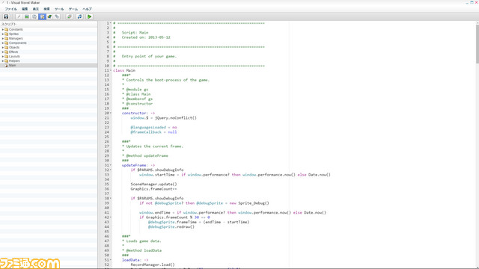Click the "@languagesLoaded = no" line
This screenshot has width=479, height=269.
point(153,127)
